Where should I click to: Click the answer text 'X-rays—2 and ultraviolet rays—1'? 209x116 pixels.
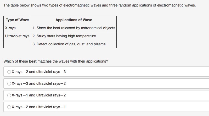click(x=39, y=107)
